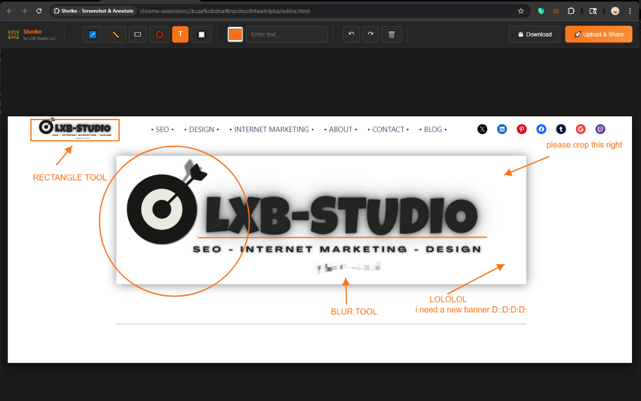Viewport: 641px width, 401px height.
Task: Select the Line drawing tool
Action: pos(116,35)
